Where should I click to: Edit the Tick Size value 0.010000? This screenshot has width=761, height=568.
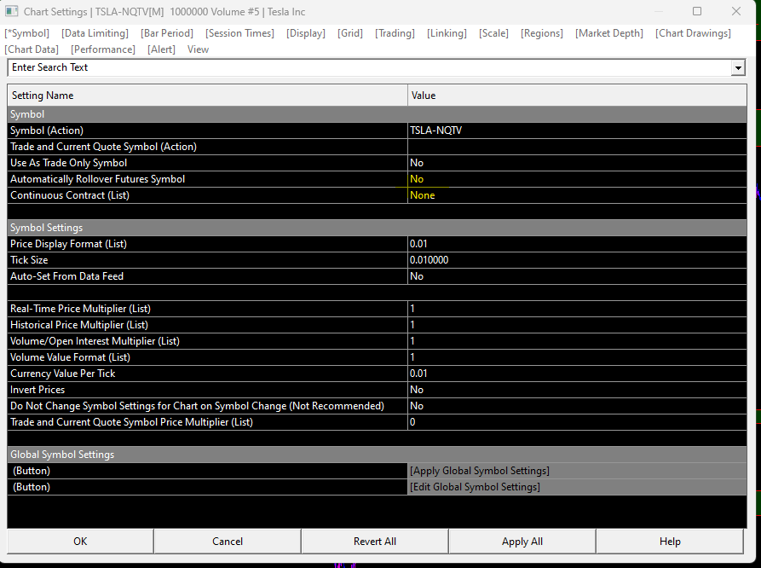(x=577, y=260)
